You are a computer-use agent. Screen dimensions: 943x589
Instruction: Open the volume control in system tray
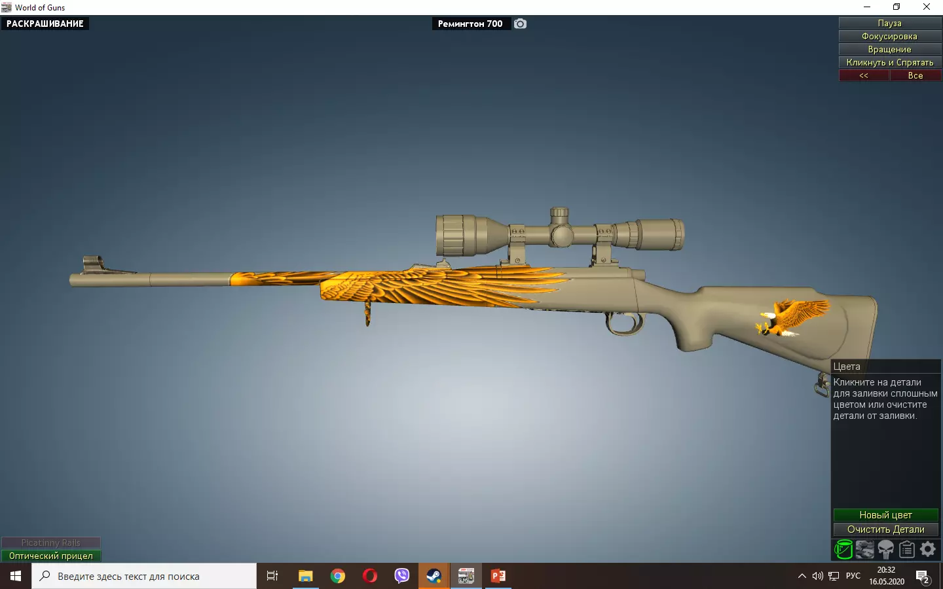coord(817,576)
